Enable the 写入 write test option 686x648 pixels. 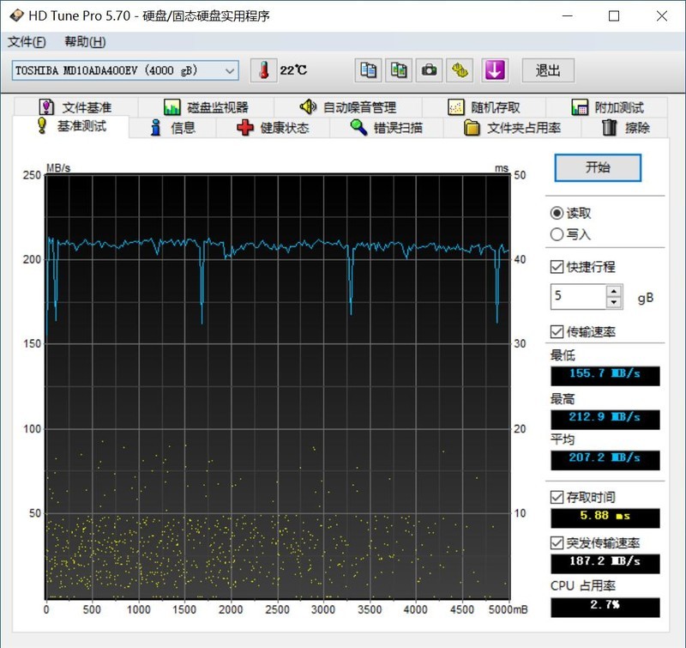[x=558, y=233]
